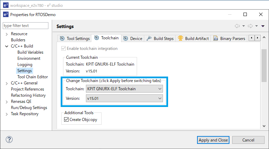Switch to the Build Steps tab
The height and width of the screenshot is (149, 269).
160,38
